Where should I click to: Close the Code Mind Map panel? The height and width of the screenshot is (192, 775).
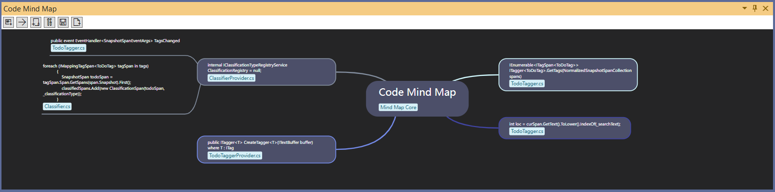[x=766, y=8]
